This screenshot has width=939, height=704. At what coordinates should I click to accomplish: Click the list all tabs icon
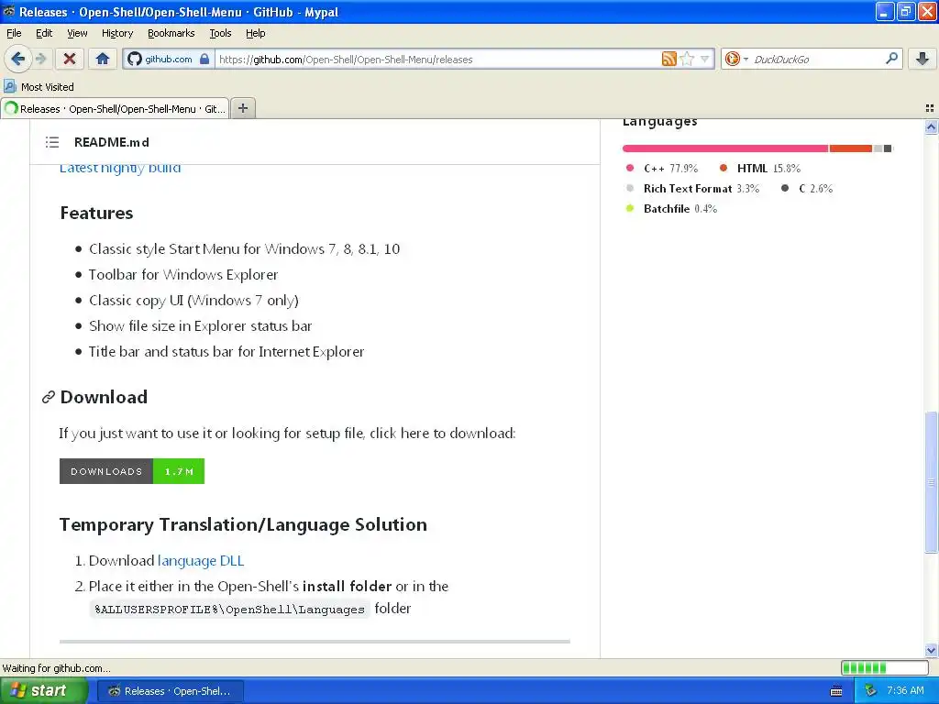point(930,108)
